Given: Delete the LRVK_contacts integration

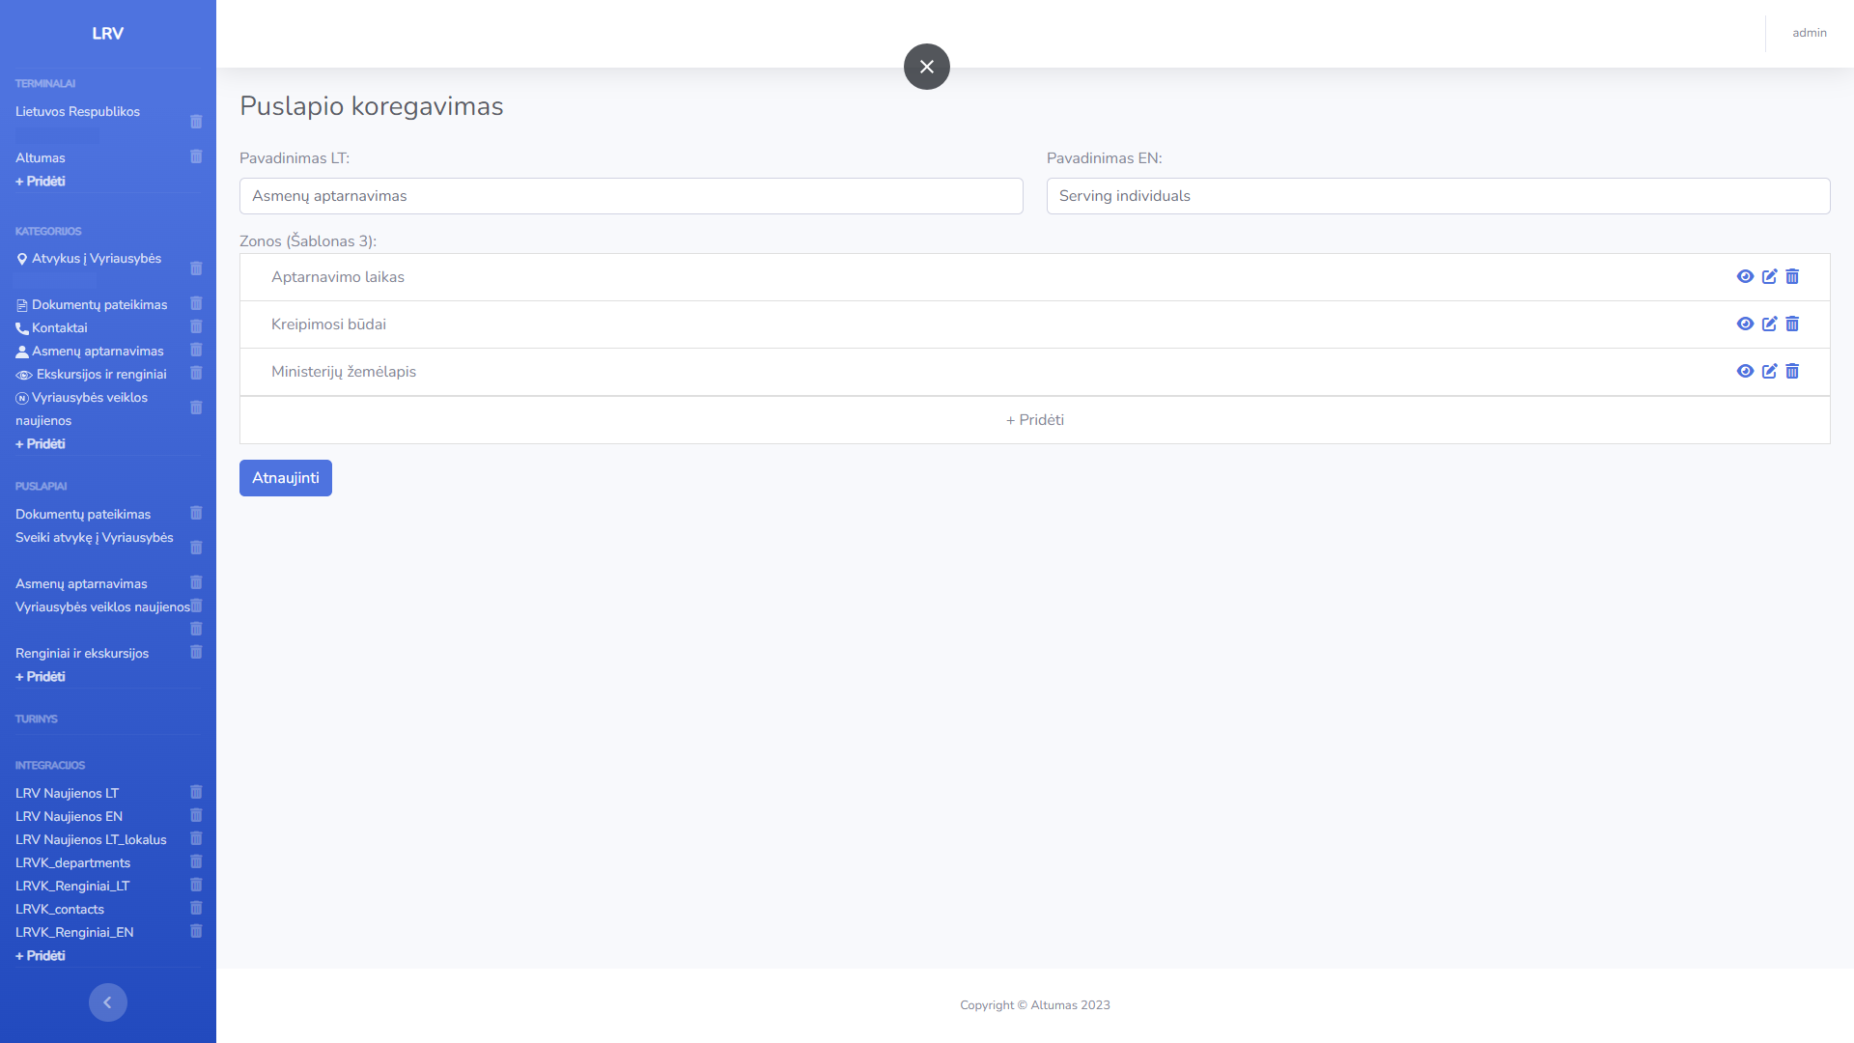Looking at the screenshot, I should tap(196, 909).
